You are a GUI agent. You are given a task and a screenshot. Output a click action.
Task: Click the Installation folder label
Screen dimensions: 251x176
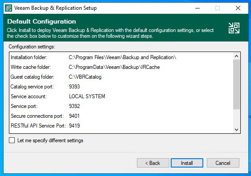tap(29, 57)
